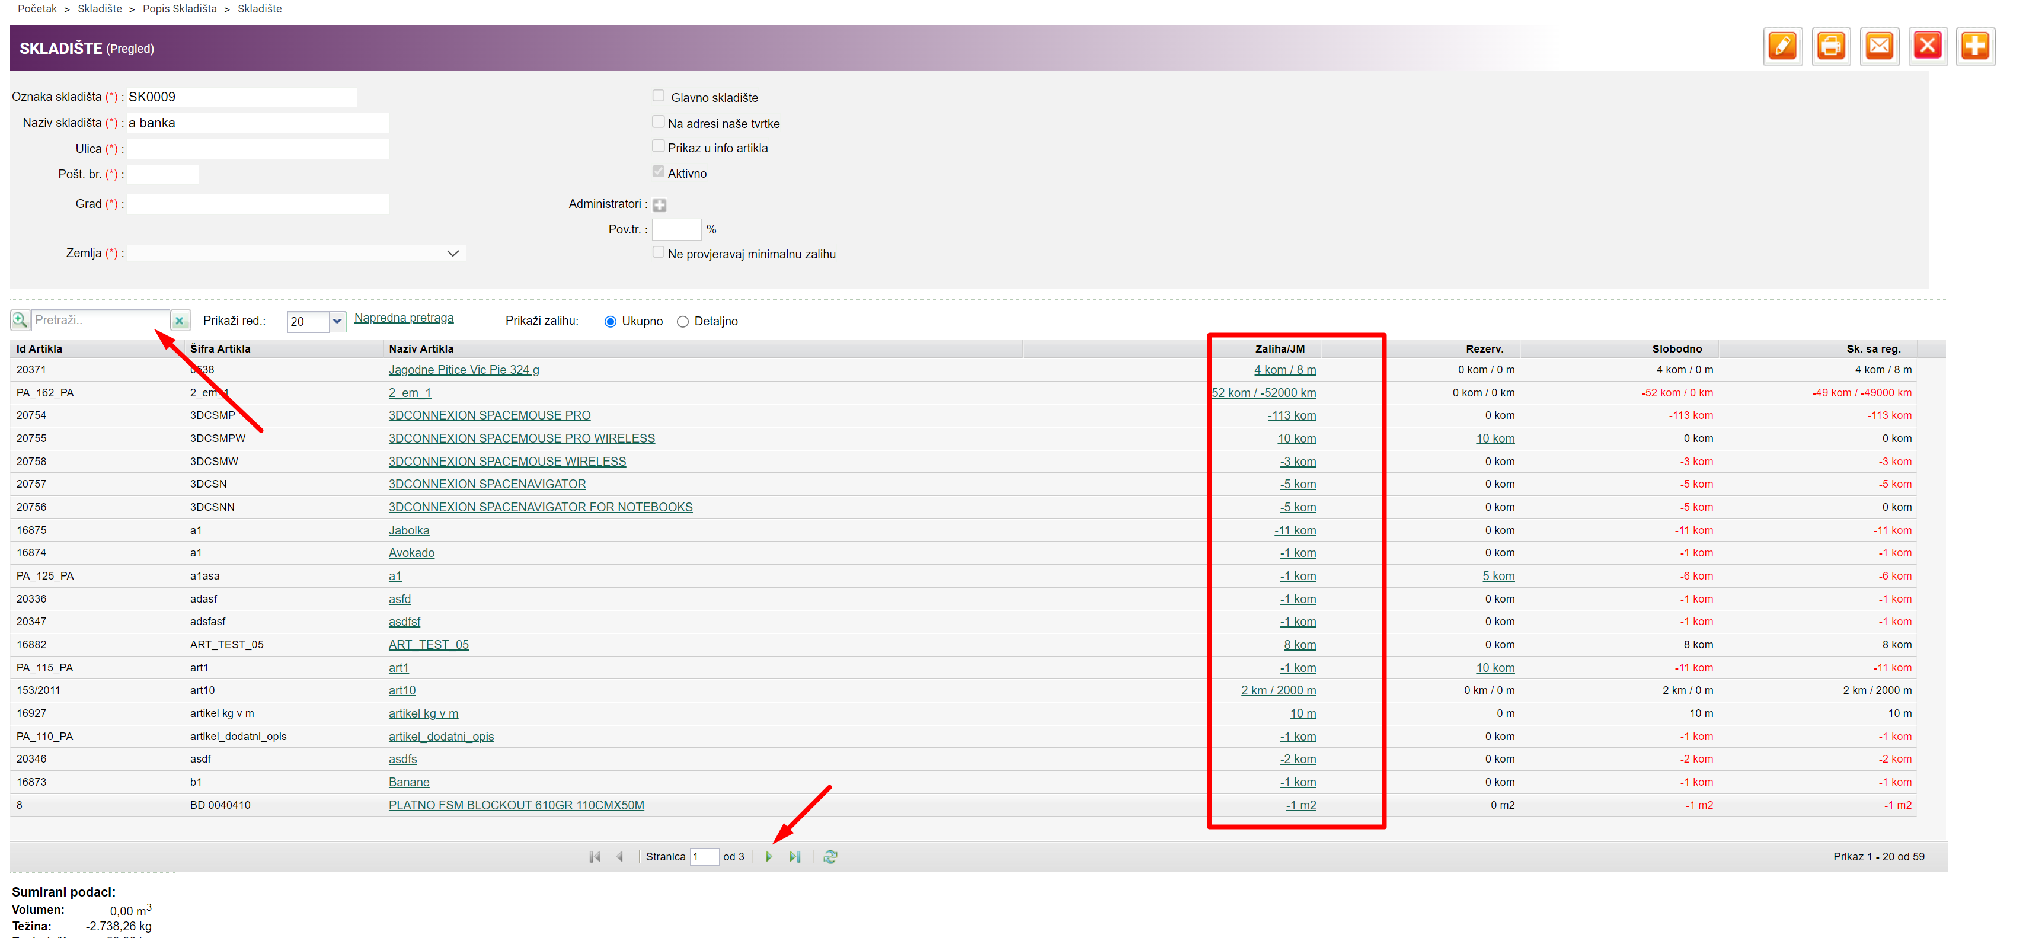Go to Početak in breadcrumb

click(37, 9)
